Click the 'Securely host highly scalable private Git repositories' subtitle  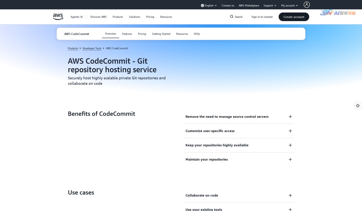[x=117, y=81]
